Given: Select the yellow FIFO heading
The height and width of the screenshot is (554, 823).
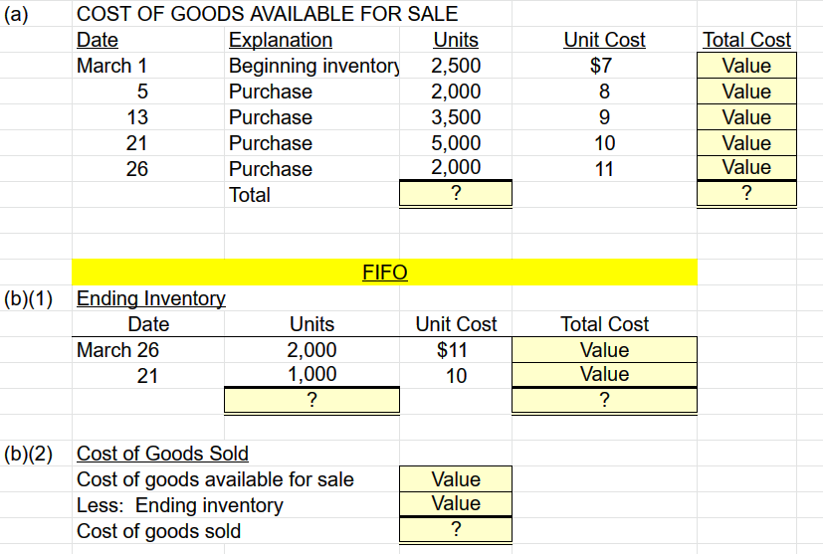Looking at the screenshot, I should [385, 273].
